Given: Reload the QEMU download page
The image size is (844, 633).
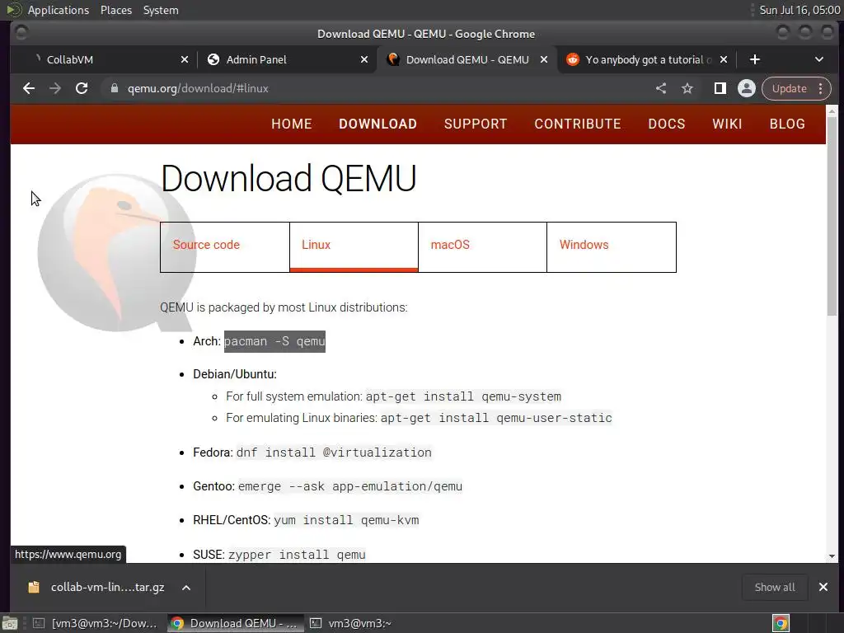Looking at the screenshot, I should click(x=82, y=88).
